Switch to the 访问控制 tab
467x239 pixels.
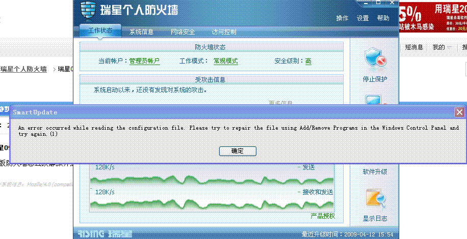pos(224,32)
